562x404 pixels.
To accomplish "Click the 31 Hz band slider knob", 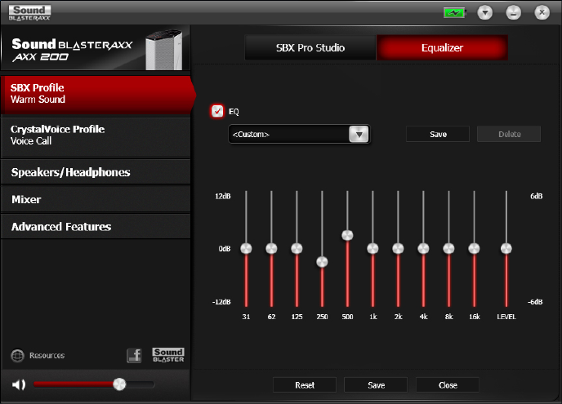I will [246, 249].
